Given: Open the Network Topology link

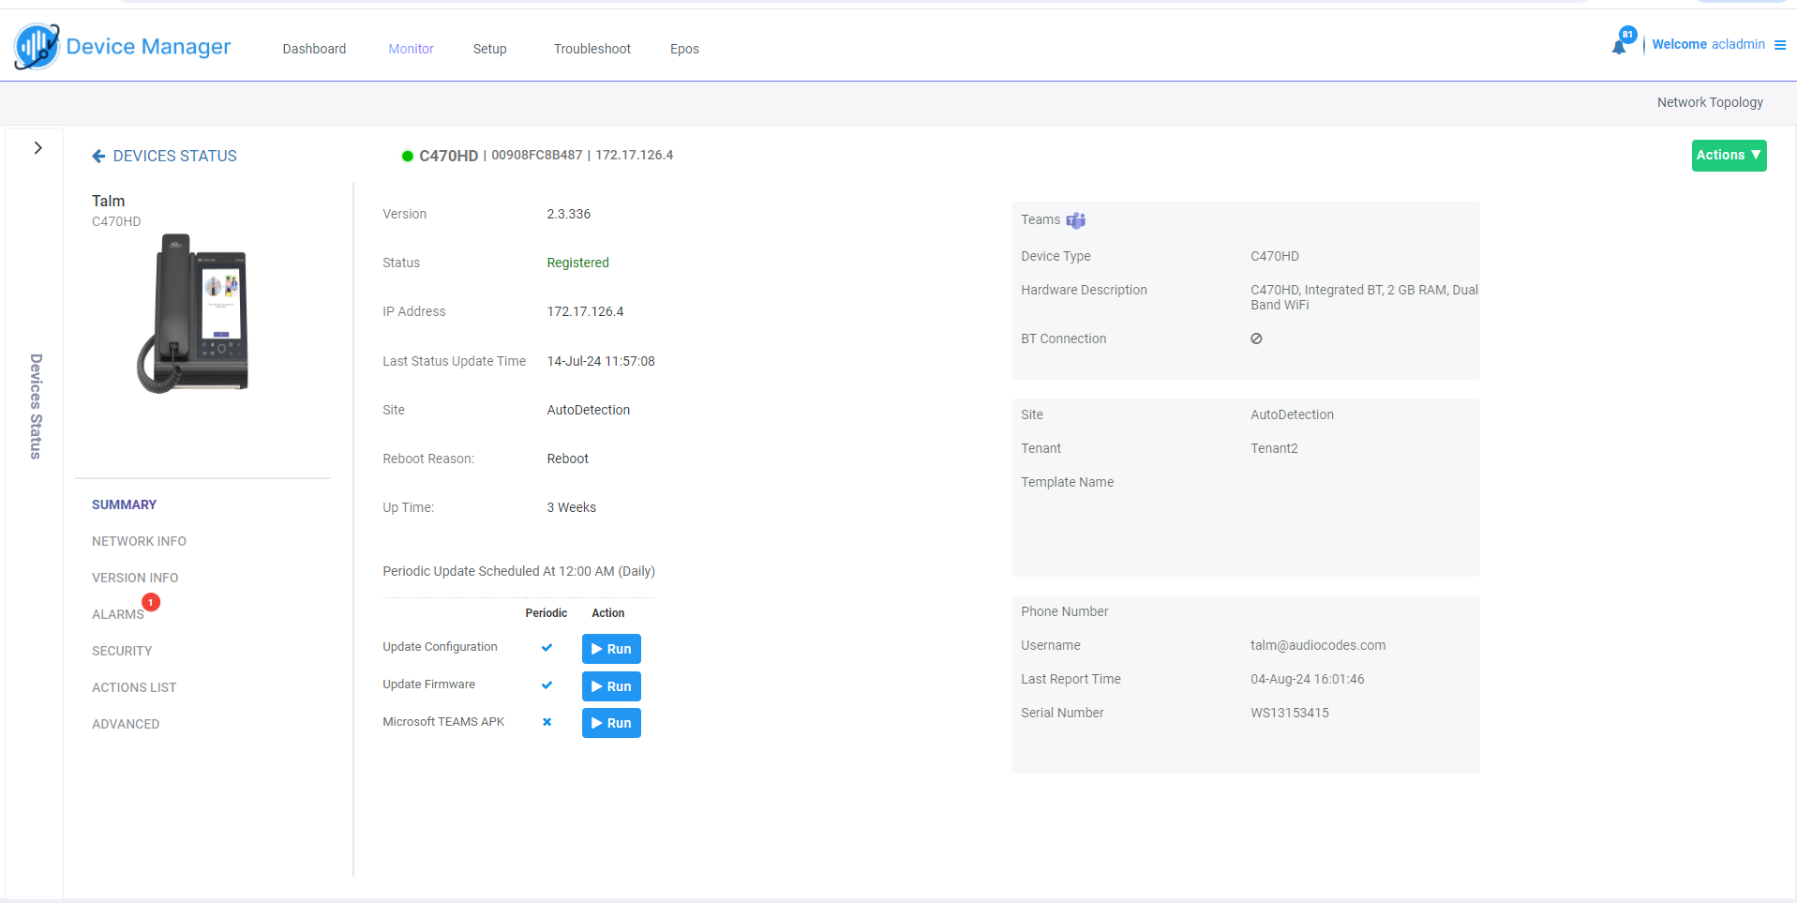Looking at the screenshot, I should click(x=1709, y=102).
